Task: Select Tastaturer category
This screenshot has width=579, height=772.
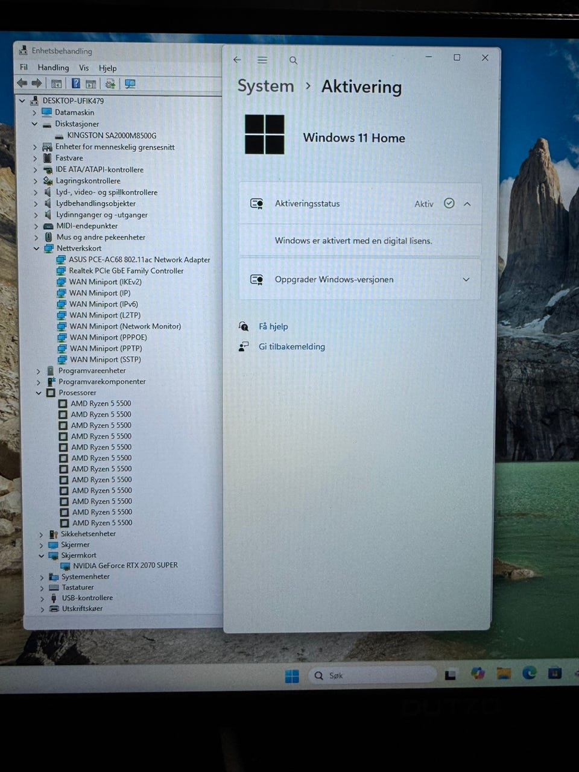Action: 78,587
